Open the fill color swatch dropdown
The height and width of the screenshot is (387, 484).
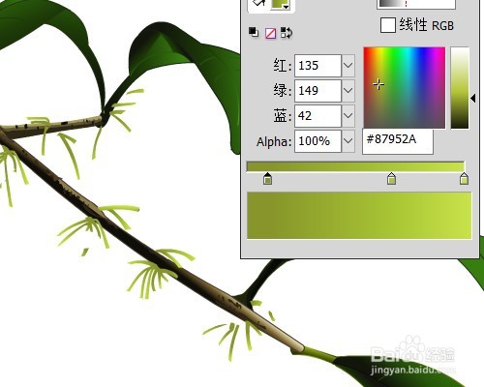coord(281,4)
